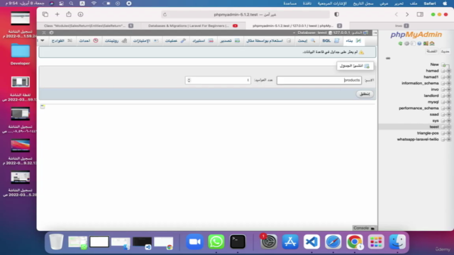
Task: Open Safari menu in menu bar
Action: click(x=429, y=4)
